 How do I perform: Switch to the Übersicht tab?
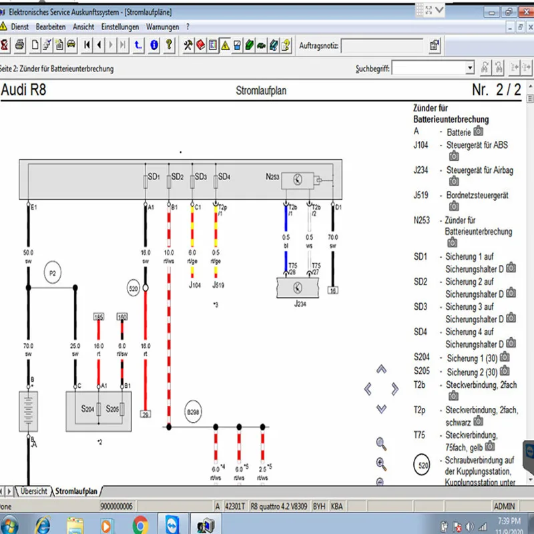[x=34, y=491]
